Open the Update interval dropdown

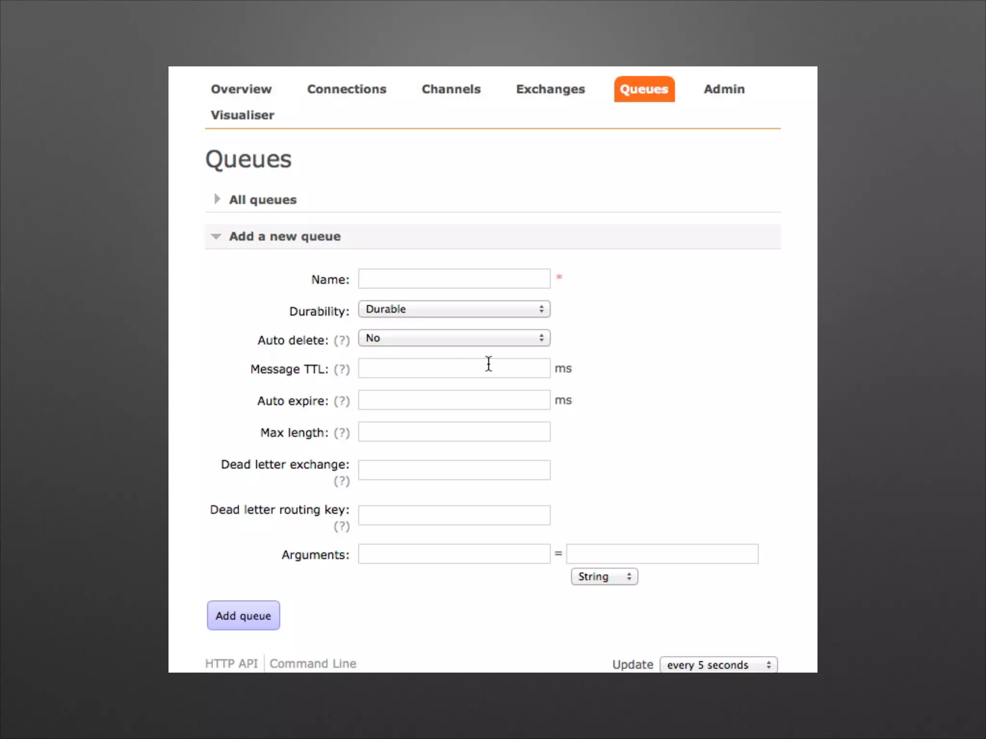[718, 665]
